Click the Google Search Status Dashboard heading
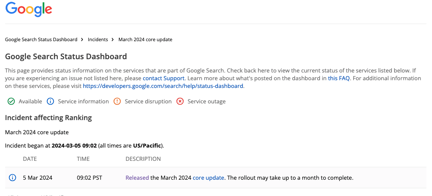 coord(66,56)
